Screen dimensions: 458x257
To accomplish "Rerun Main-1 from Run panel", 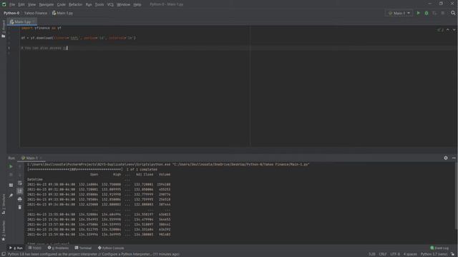I will click(11, 166).
